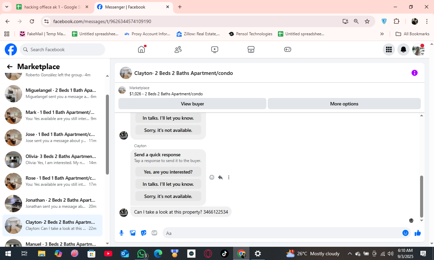Bookmark this page with star icon
The width and height of the screenshot is (434, 260).
tap(367, 21)
